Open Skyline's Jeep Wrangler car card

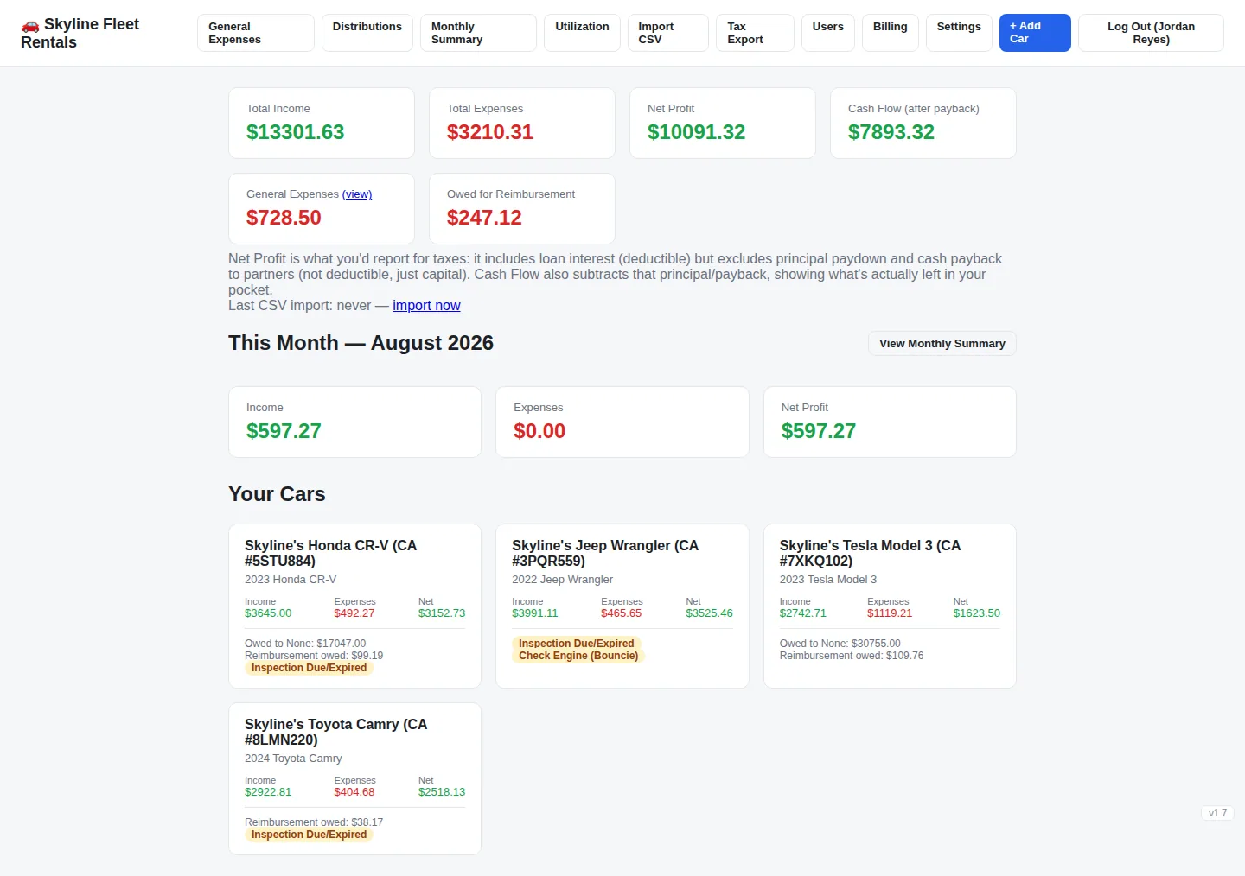click(x=622, y=606)
